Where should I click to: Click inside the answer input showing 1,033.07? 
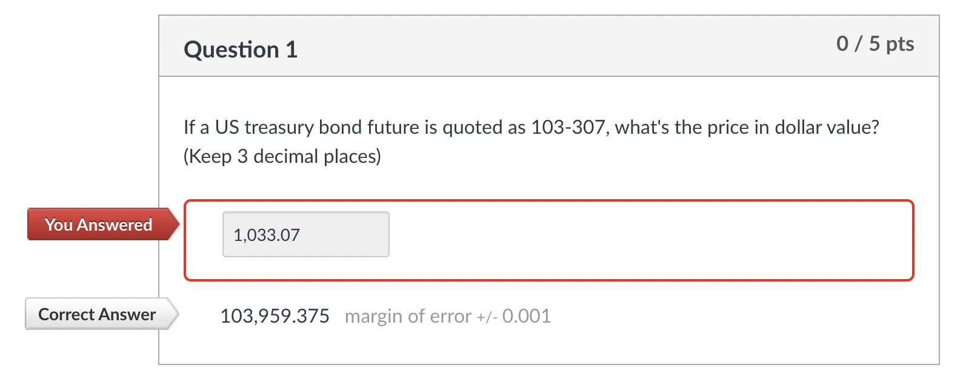tap(305, 234)
